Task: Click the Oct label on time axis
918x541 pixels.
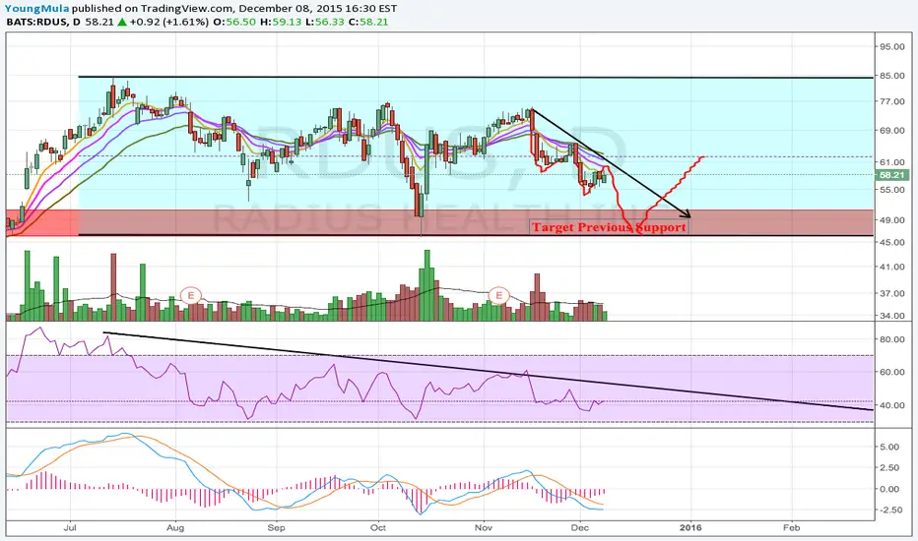Action: [x=378, y=527]
